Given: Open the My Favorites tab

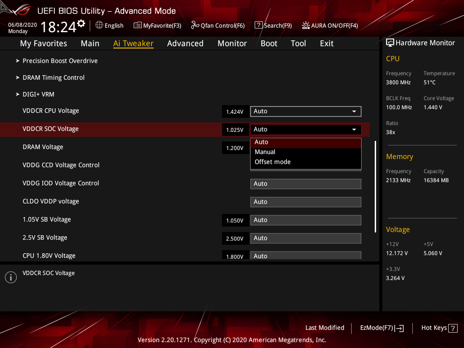Looking at the screenshot, I should point(43,43).
